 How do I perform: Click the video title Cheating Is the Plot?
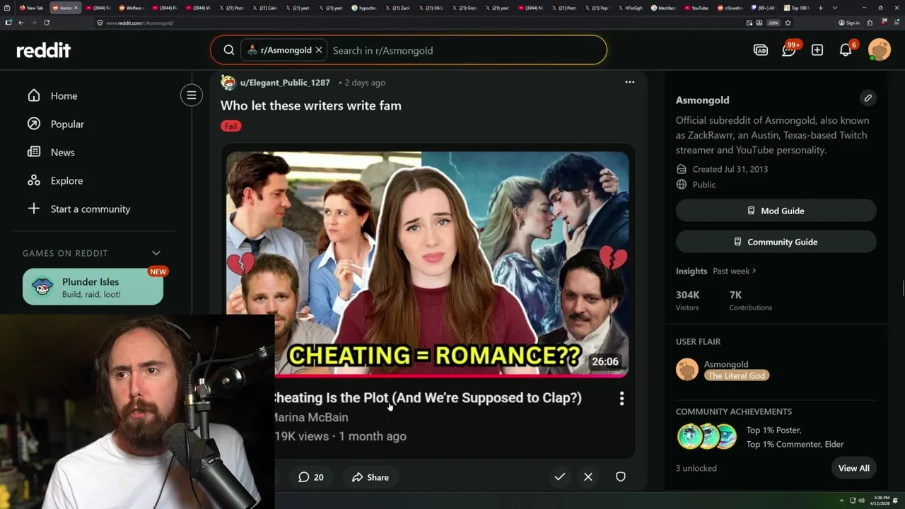(x=427, y=398)
